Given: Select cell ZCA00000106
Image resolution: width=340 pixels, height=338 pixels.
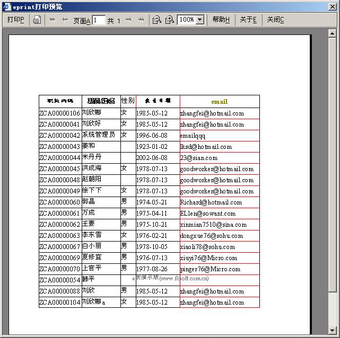Looking at the screenshot, I should [x=60, y=113].
